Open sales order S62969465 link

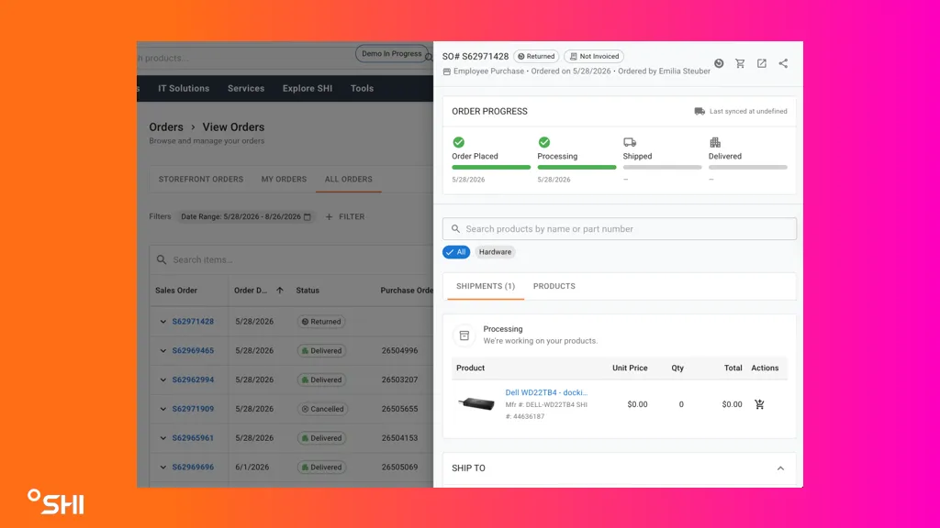click(x=193, y=351)
